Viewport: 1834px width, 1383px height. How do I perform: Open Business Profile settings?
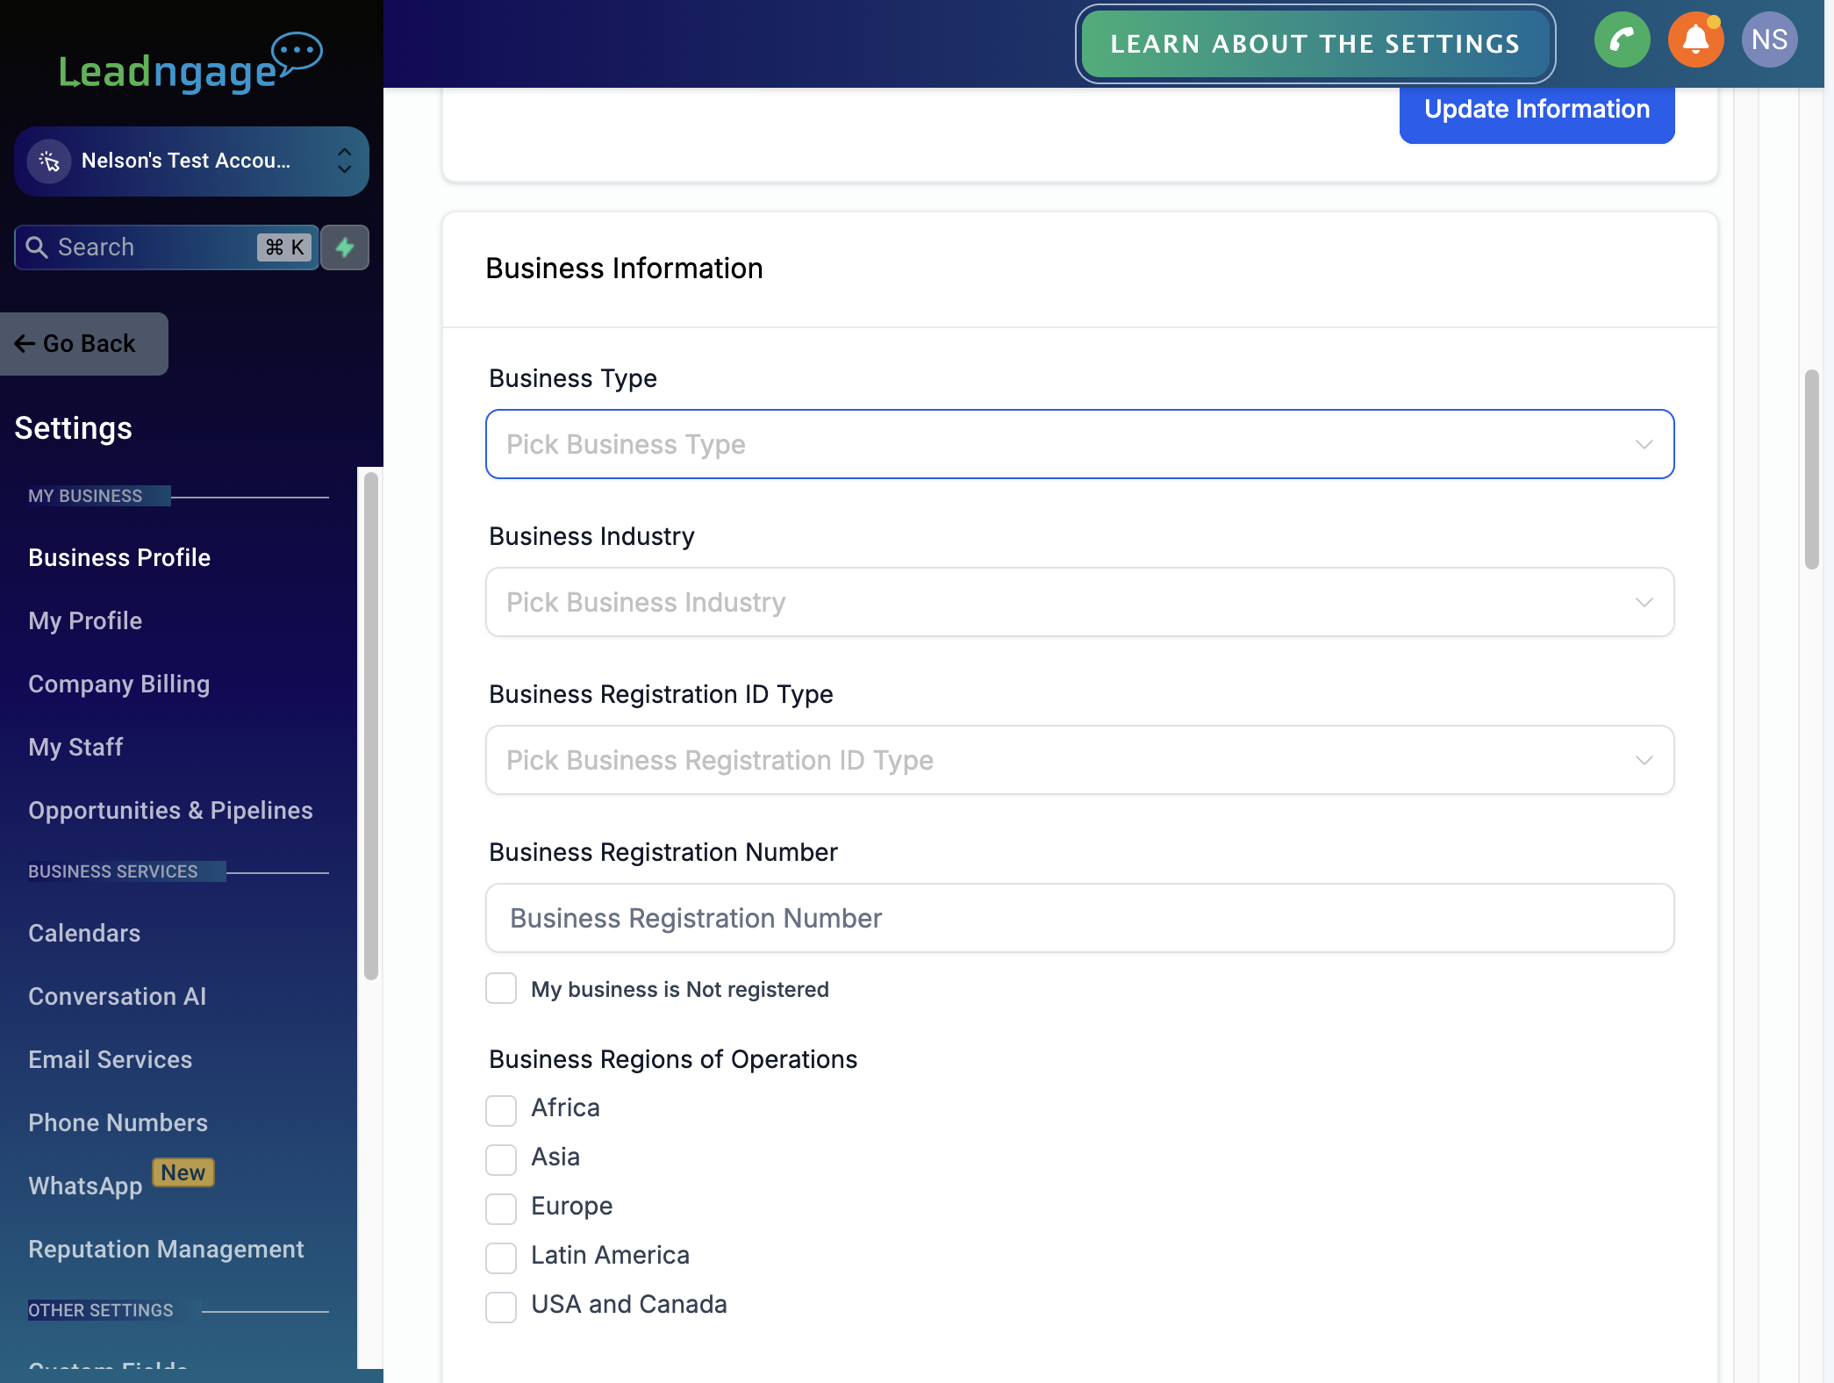tap(119, 558)
